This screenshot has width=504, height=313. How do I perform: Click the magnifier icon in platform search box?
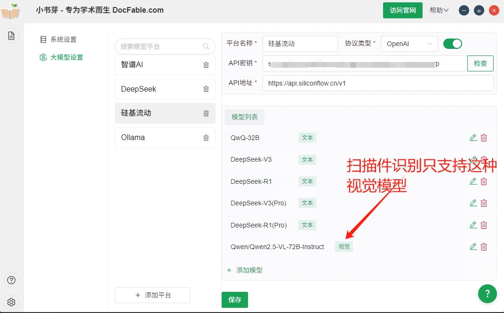[206, 47]
